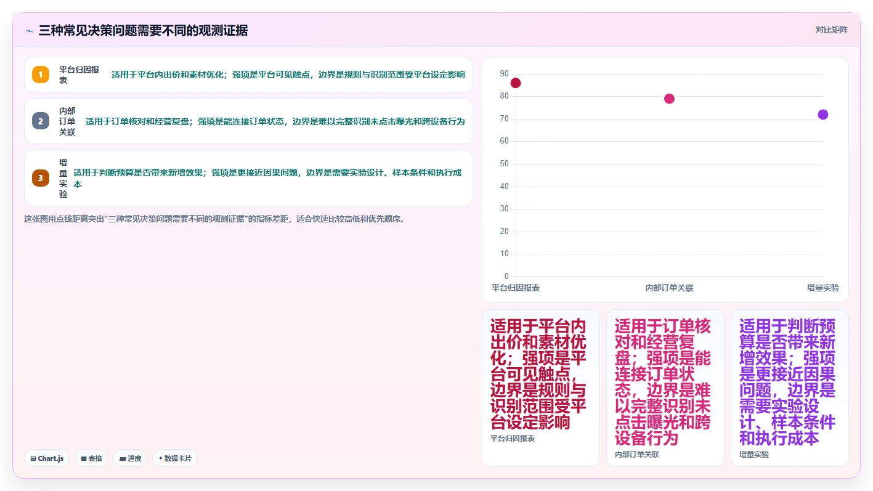
Task: Click the purple data point above 增量实验
Action: (823, 115)
